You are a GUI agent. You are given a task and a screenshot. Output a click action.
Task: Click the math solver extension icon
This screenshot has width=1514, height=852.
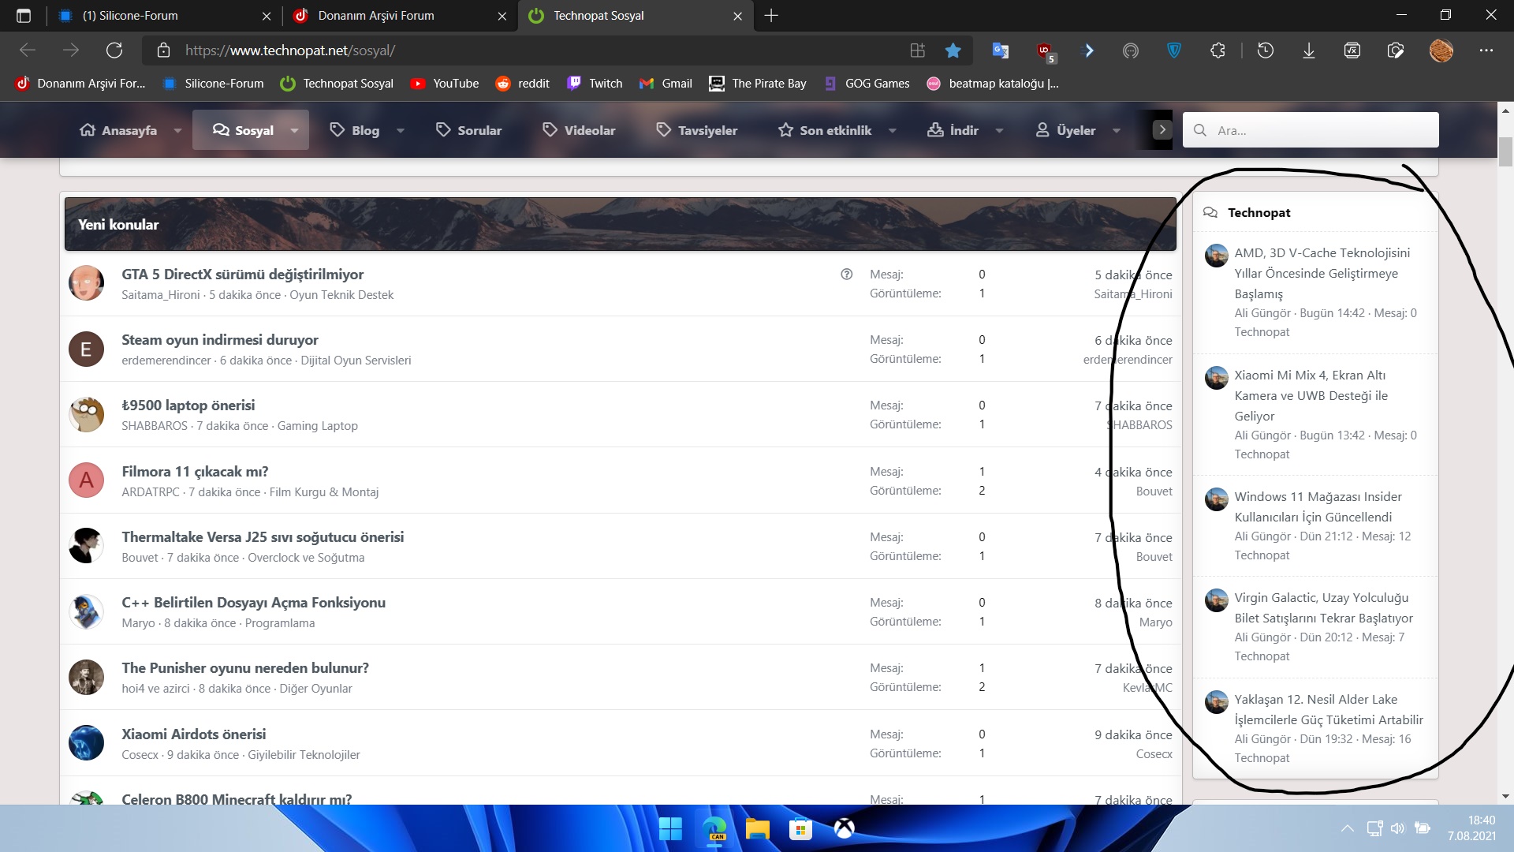point(1352,50)
